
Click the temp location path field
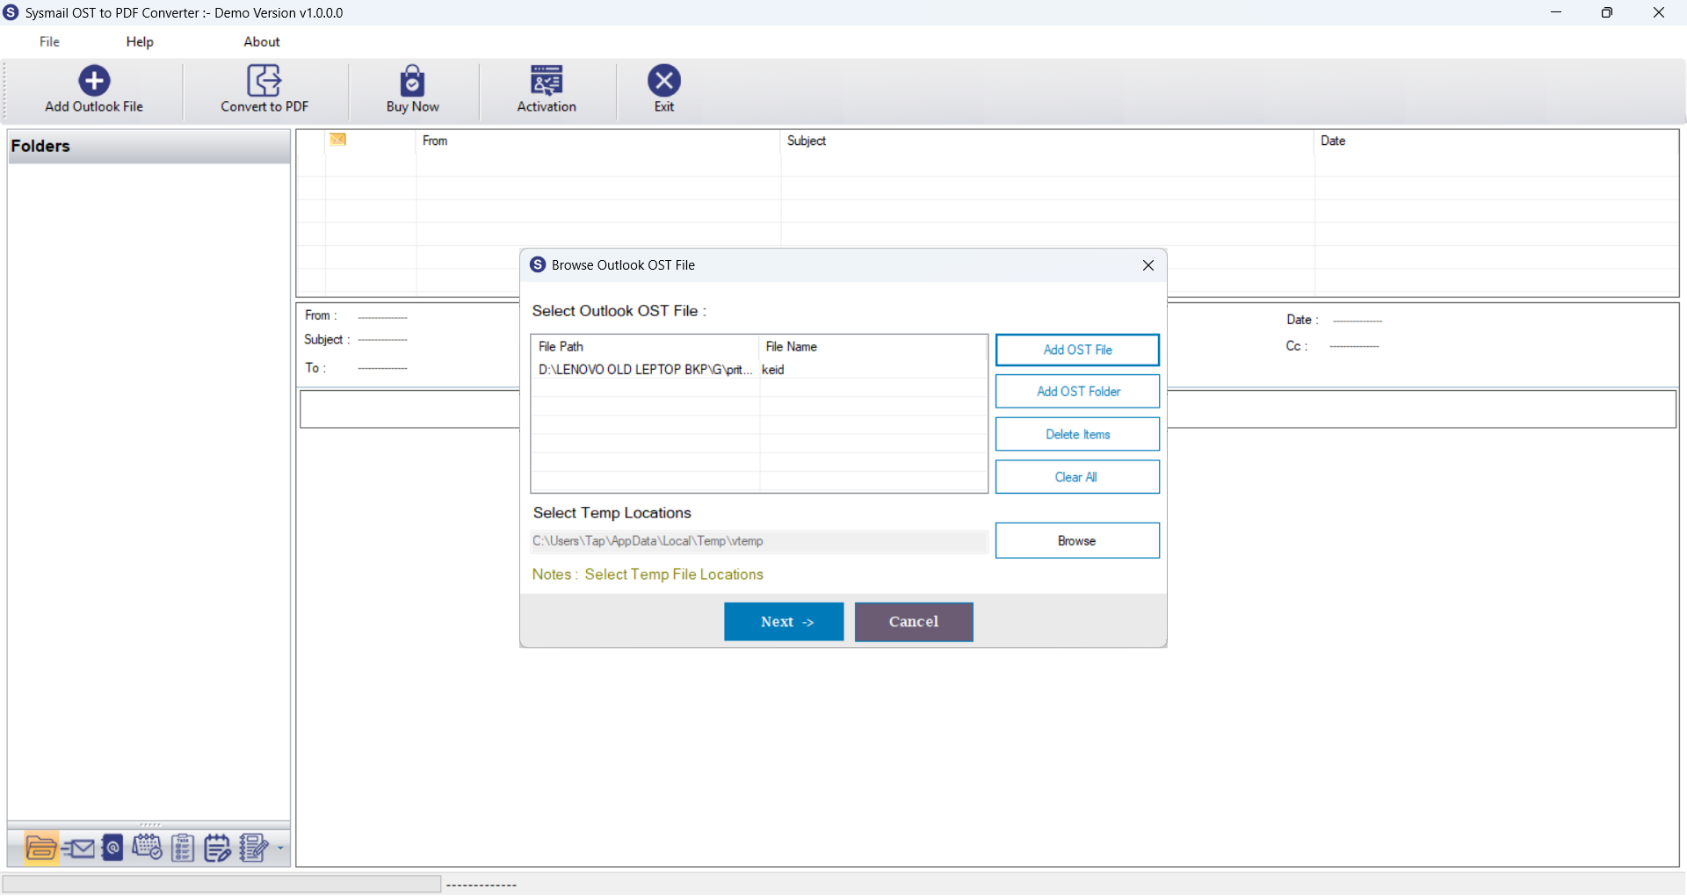pyautogui.click(x=759, y=541)
